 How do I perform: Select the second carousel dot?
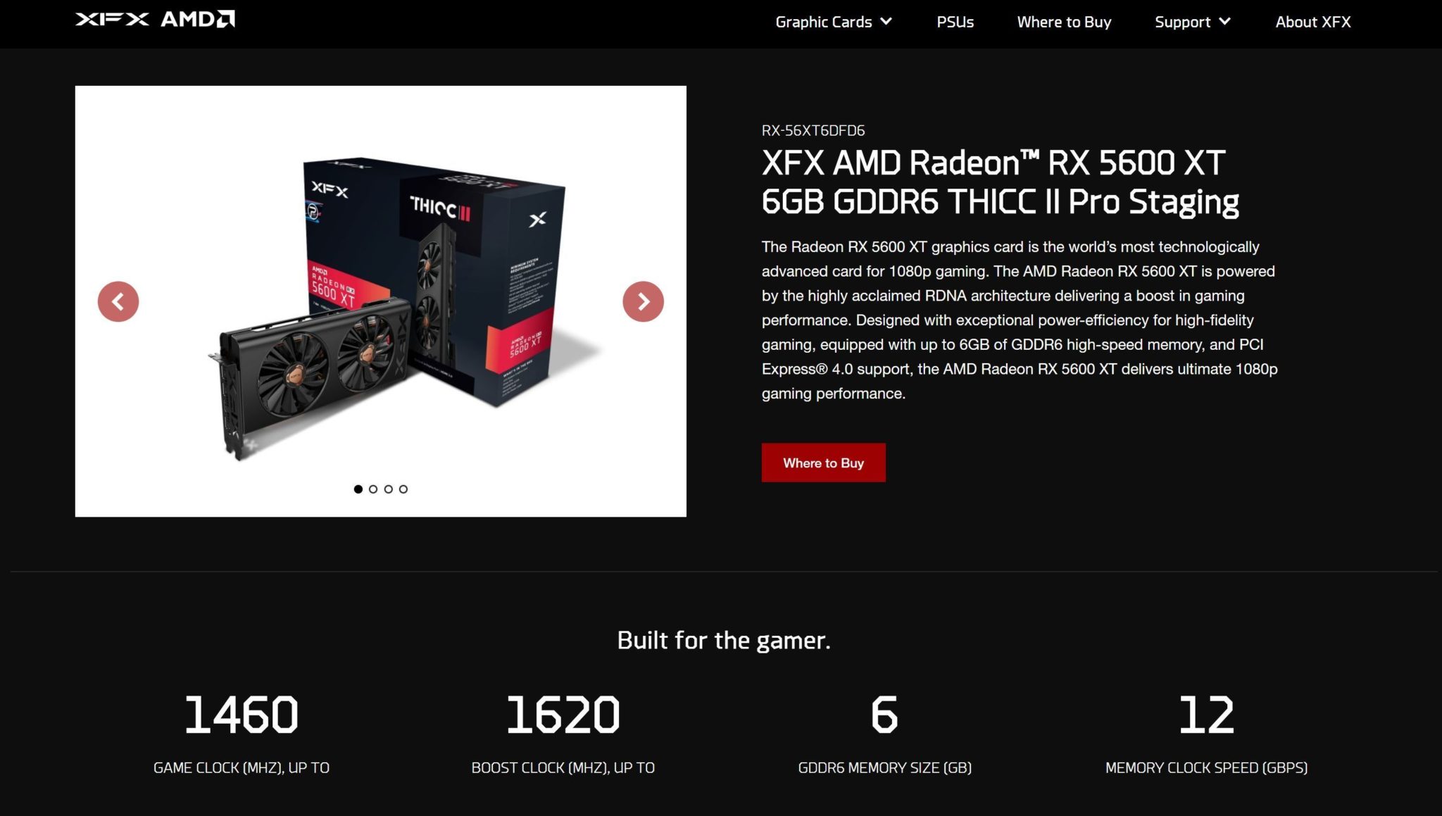[373, 489]
